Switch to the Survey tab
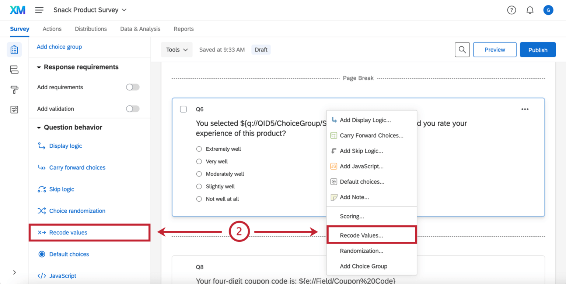The width and height of the screenshot is (566, 284). coord(20,29)
